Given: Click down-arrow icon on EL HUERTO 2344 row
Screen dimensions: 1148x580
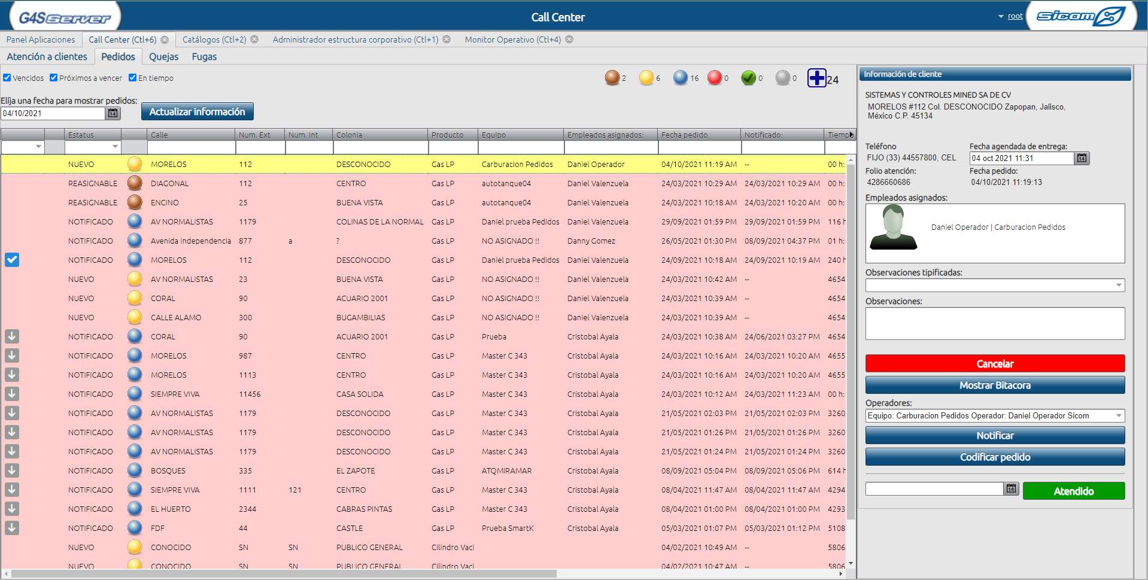Looking at the screenshot, I should pyautogui.click(x=12, y=509).
